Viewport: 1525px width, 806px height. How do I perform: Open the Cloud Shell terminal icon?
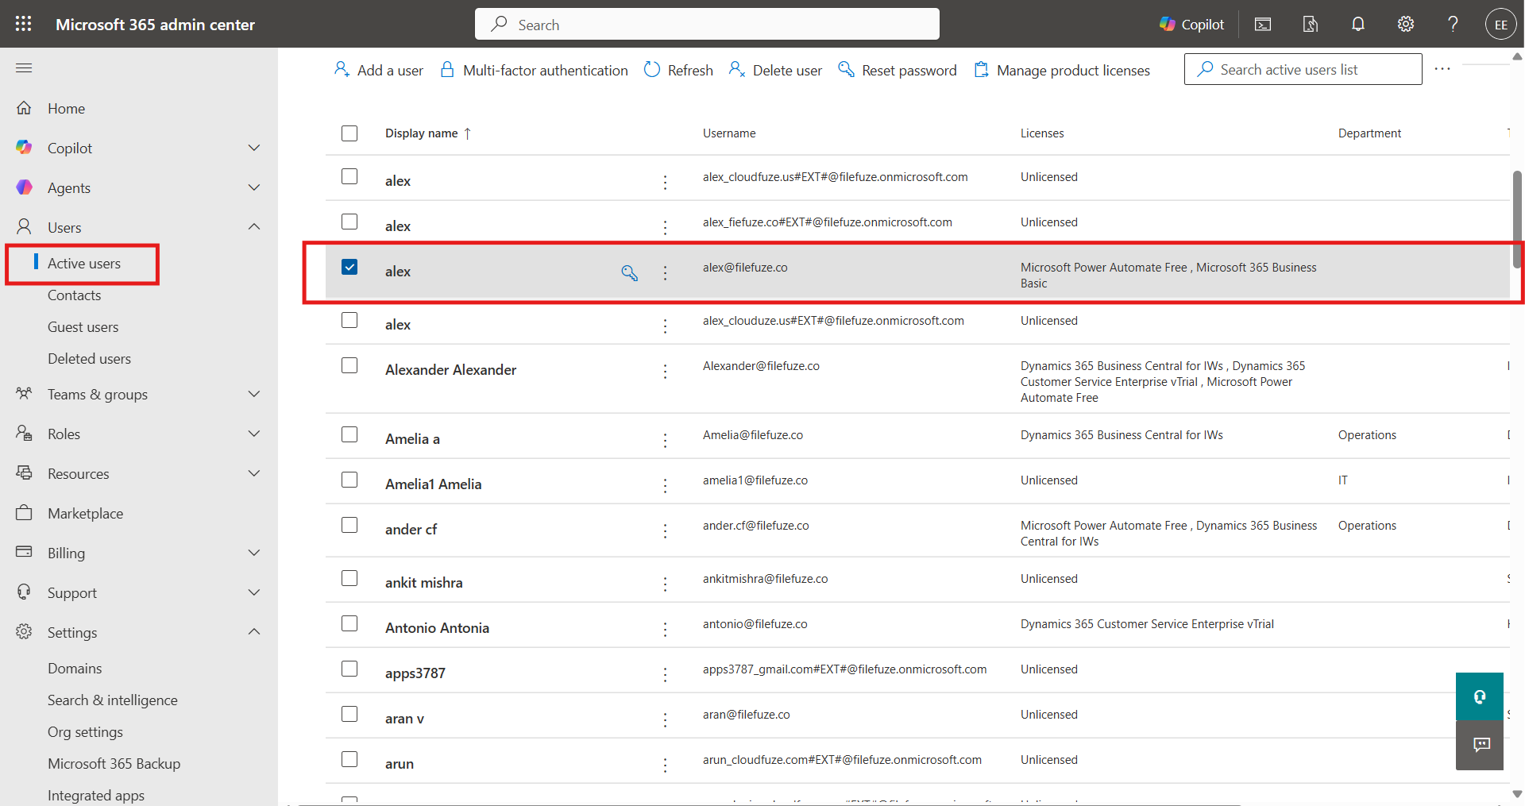pos(1263,25)
